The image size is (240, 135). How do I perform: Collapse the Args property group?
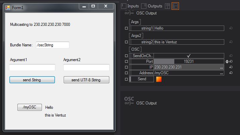coord(135,22)
